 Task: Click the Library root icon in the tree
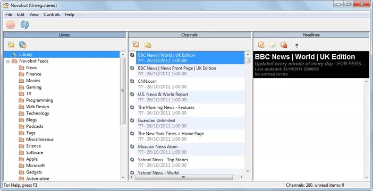14,55
